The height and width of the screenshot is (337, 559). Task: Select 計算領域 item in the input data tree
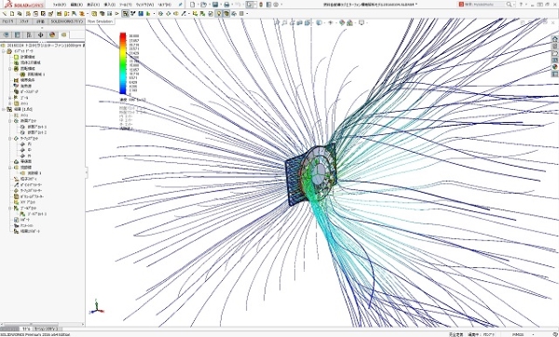27,57
